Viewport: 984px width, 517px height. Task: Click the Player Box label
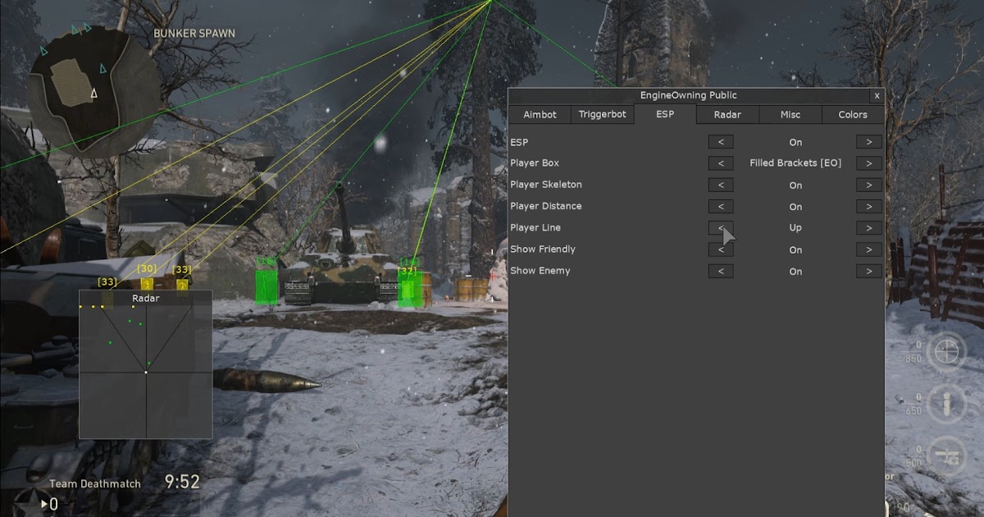(x=535, y=163)
